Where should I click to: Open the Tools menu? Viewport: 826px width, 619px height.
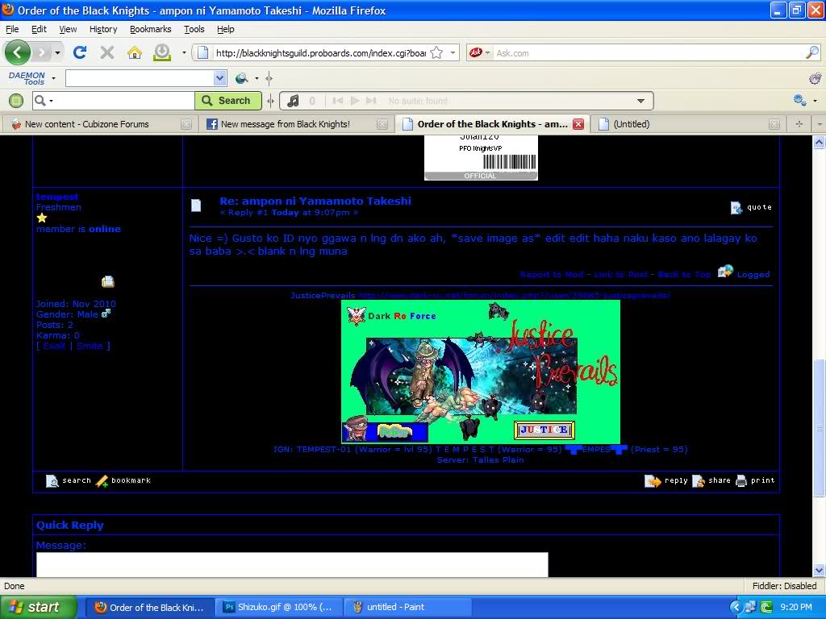point(194,30)
